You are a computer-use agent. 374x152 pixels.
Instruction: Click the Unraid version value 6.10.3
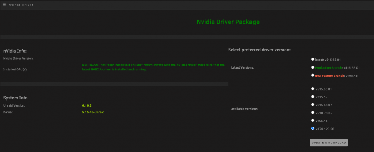87,105
